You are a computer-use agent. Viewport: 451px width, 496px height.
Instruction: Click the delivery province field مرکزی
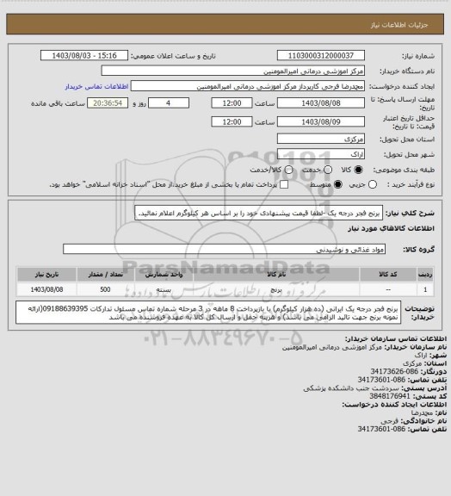pos(321,139)
